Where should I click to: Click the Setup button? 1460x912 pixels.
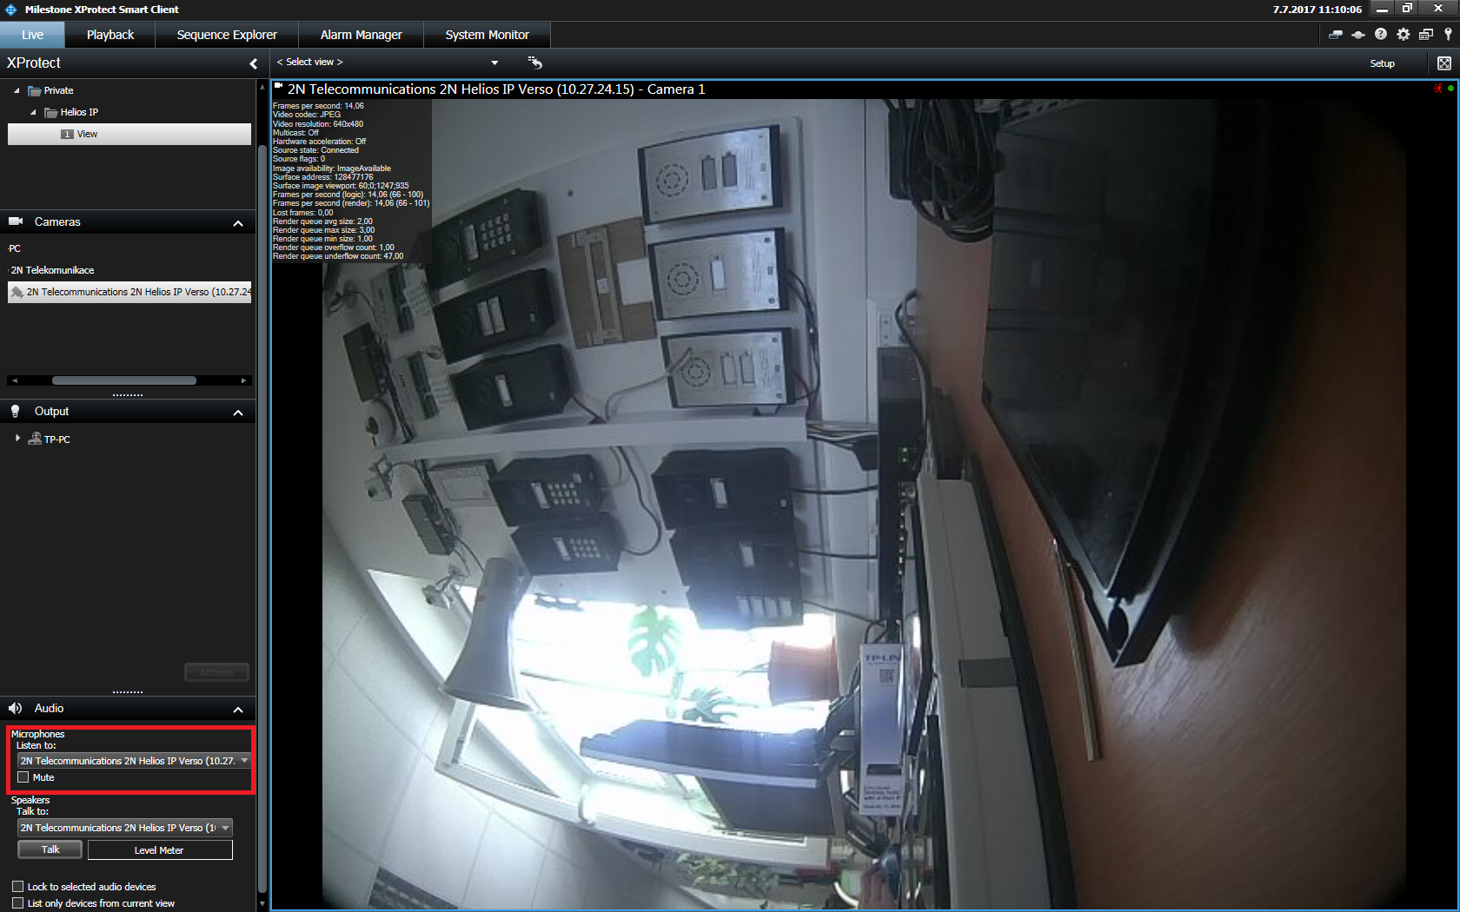pos(1382,63)
